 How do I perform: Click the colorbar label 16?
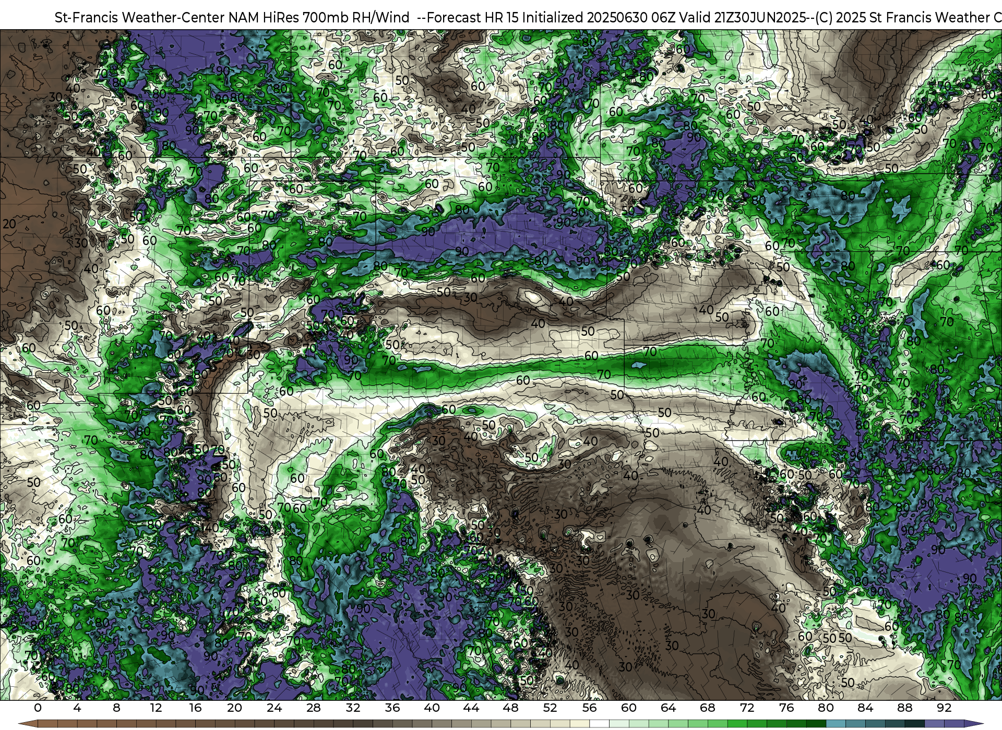click(195, 708)
